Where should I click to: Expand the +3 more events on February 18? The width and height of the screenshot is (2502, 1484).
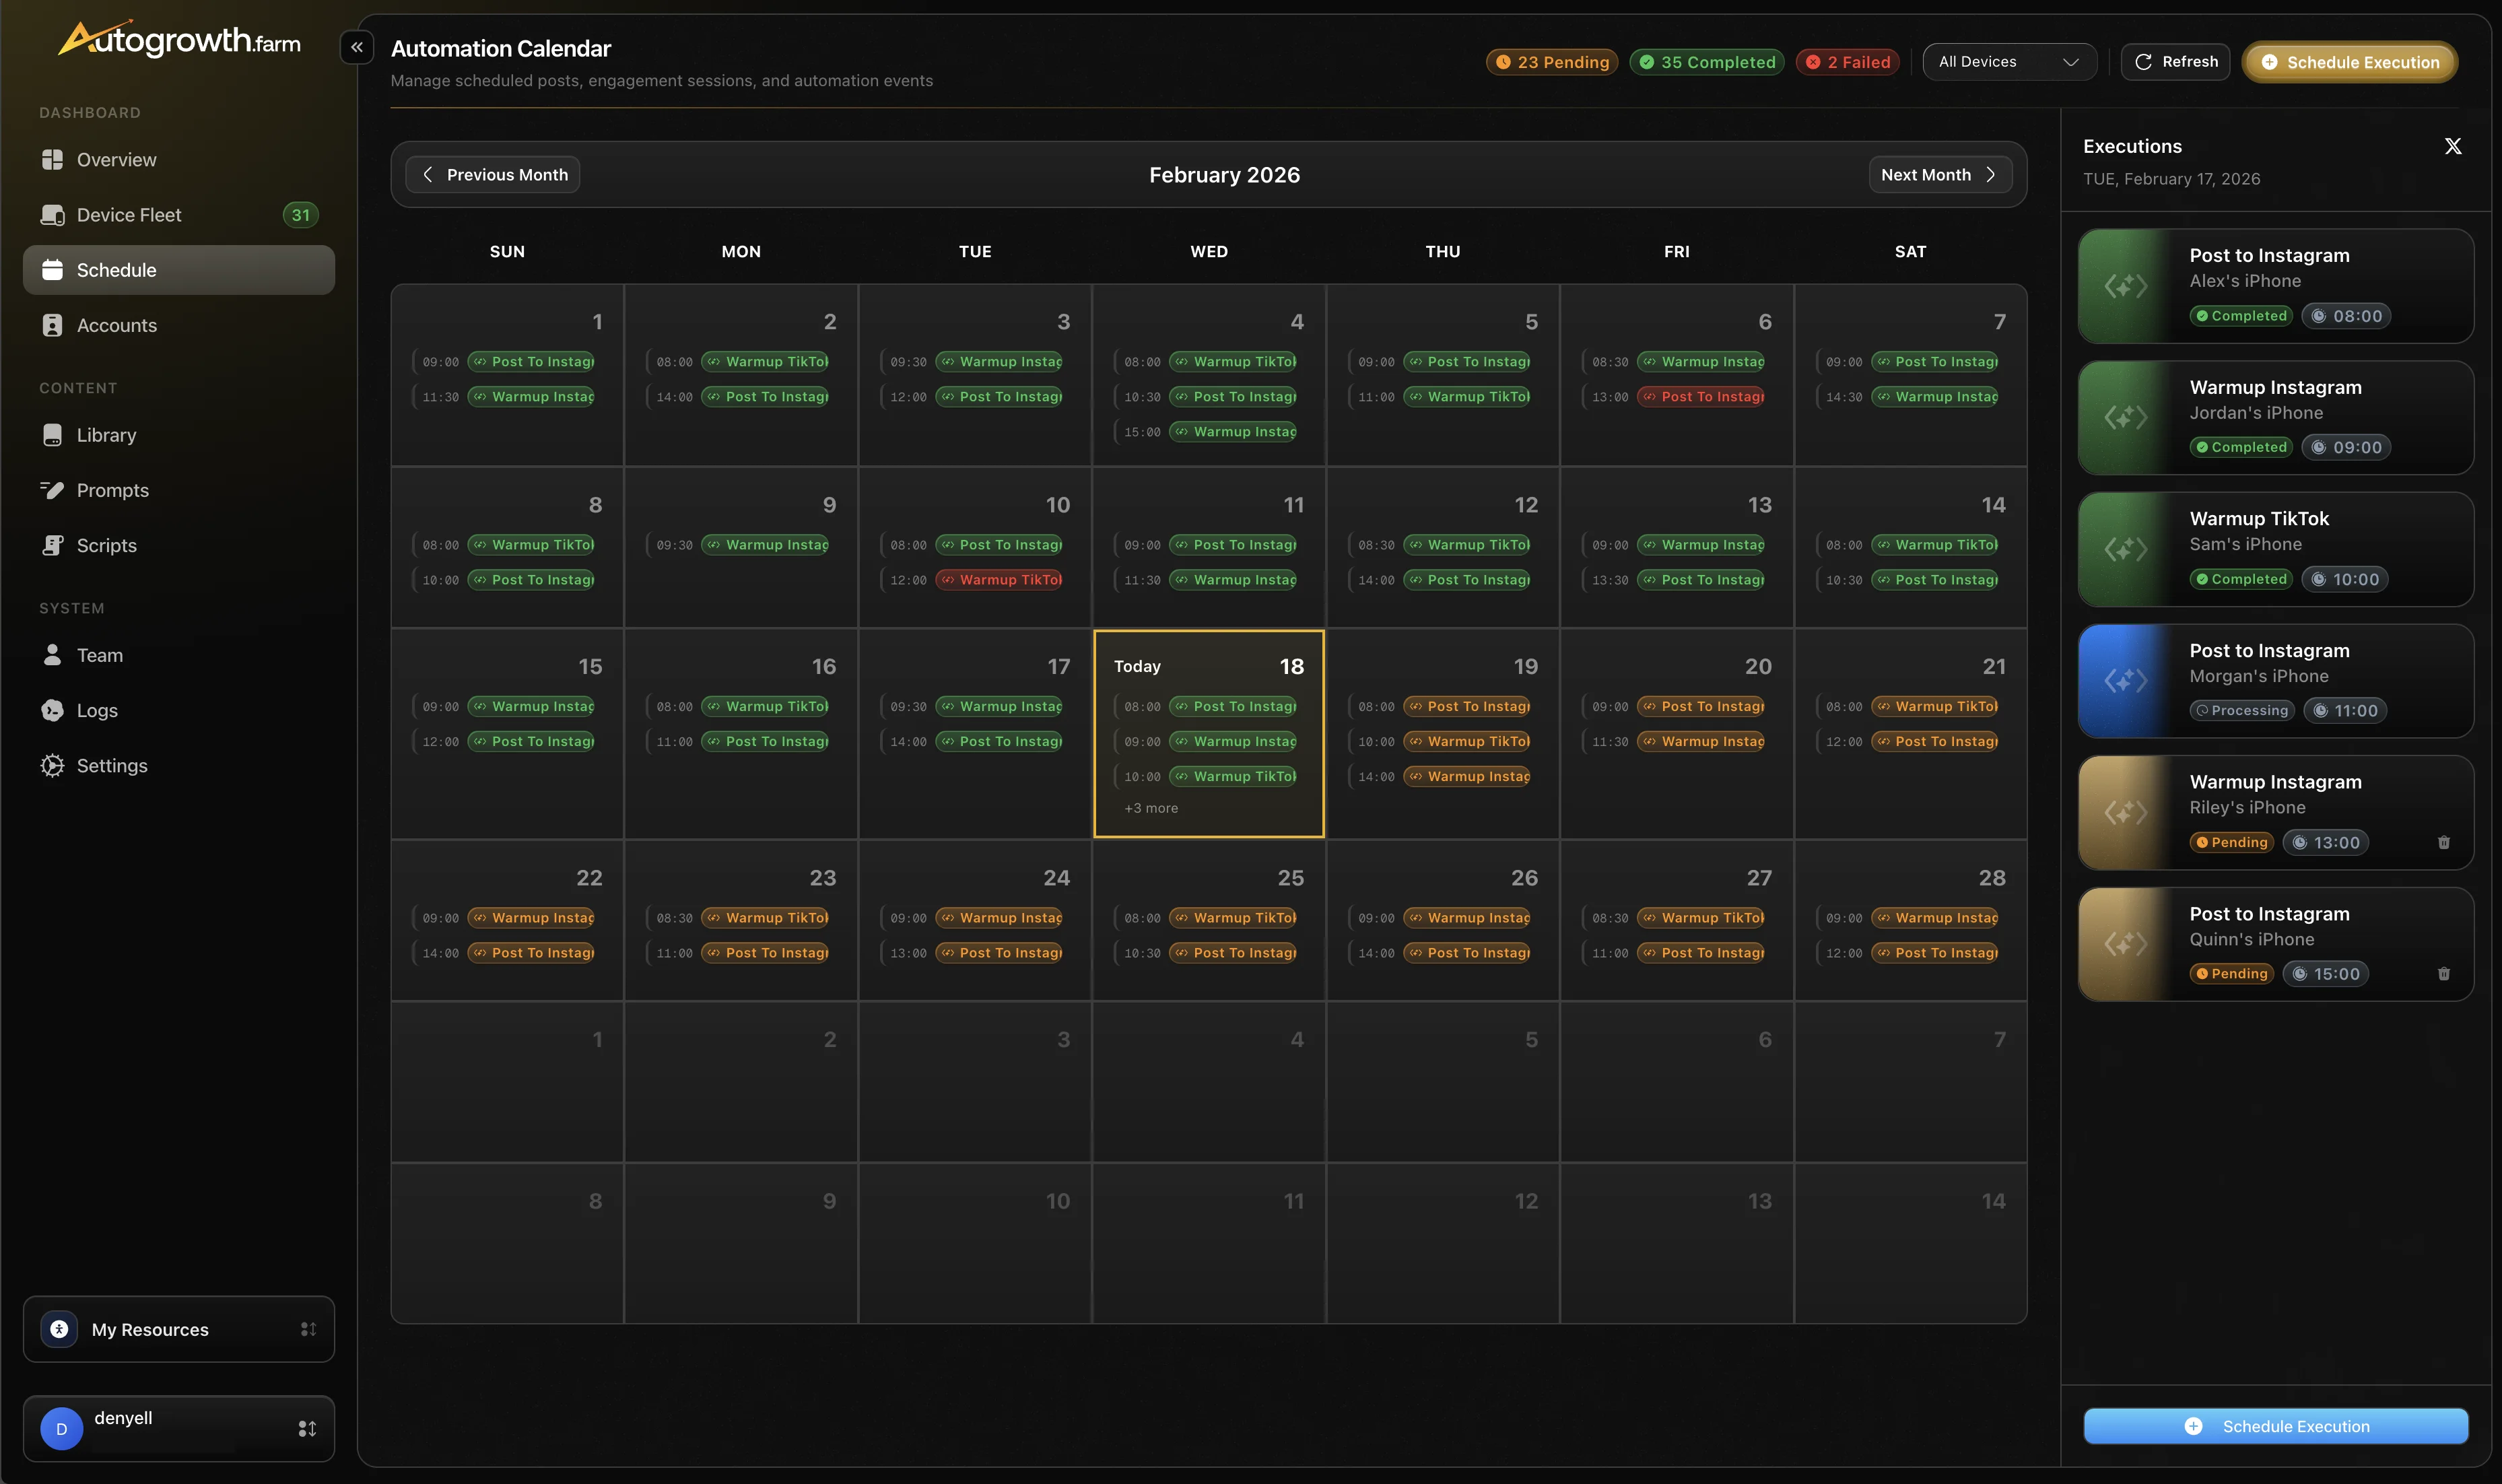pos(1151,808)
